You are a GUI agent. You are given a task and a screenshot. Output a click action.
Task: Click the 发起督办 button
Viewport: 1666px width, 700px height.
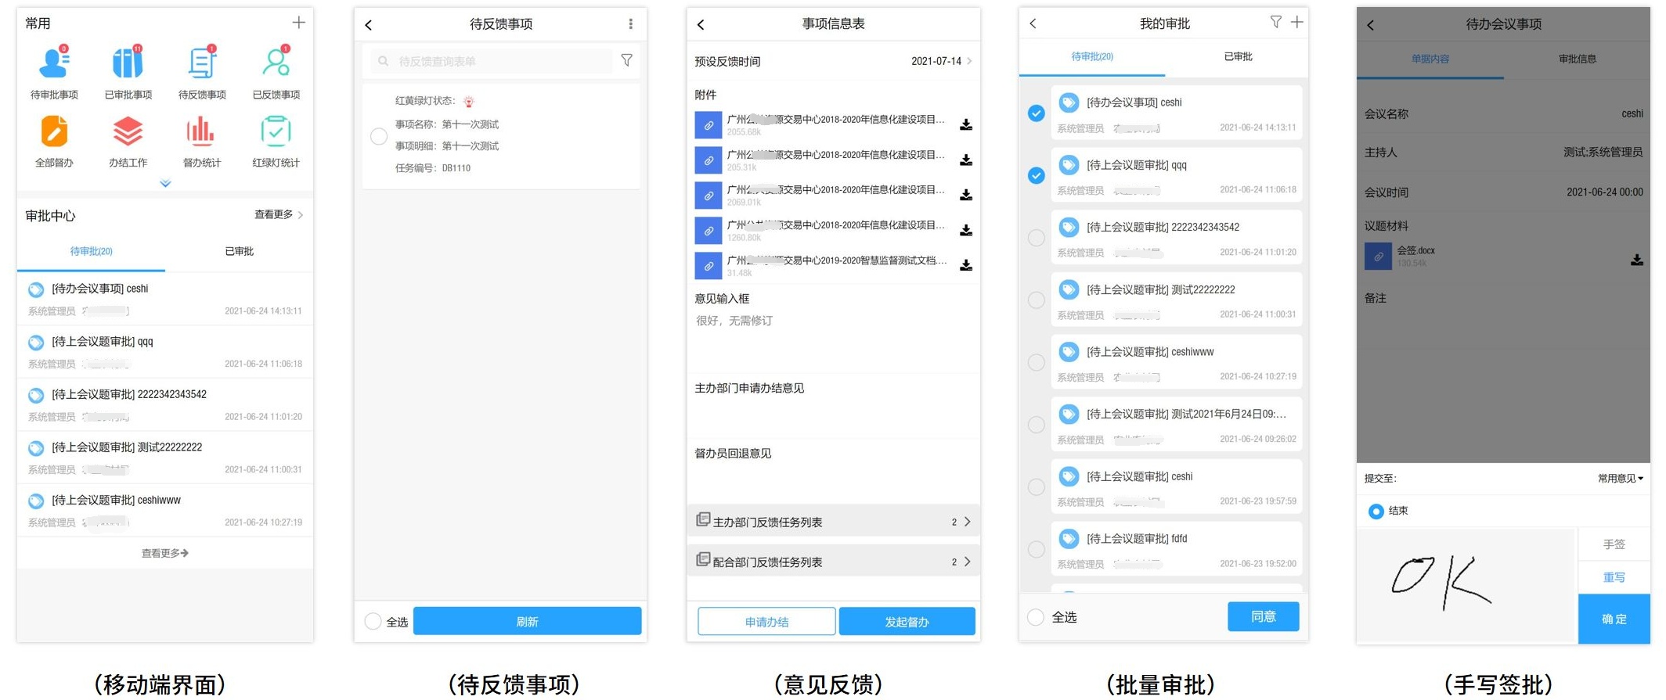(x=907, y=622)
